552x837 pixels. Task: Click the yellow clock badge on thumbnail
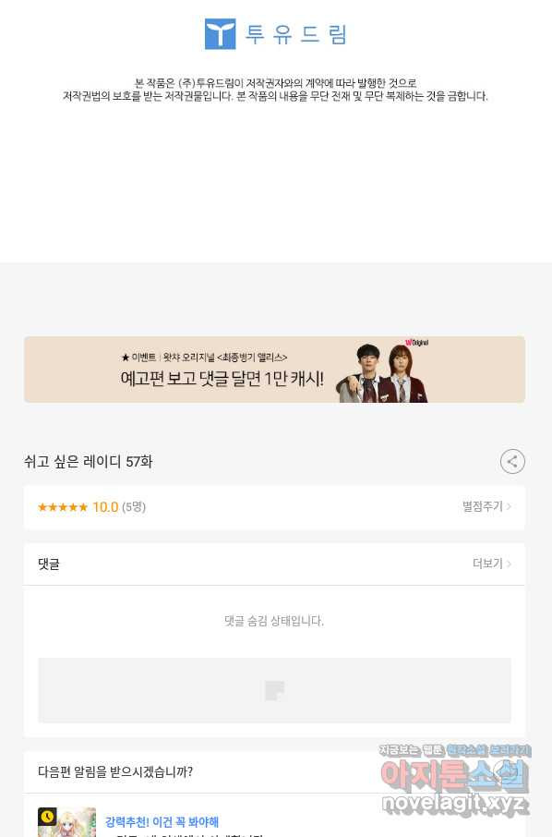47,816
